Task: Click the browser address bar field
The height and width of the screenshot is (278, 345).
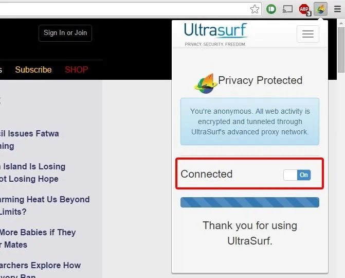Action: pyautogui.click(x=124, y=9)
